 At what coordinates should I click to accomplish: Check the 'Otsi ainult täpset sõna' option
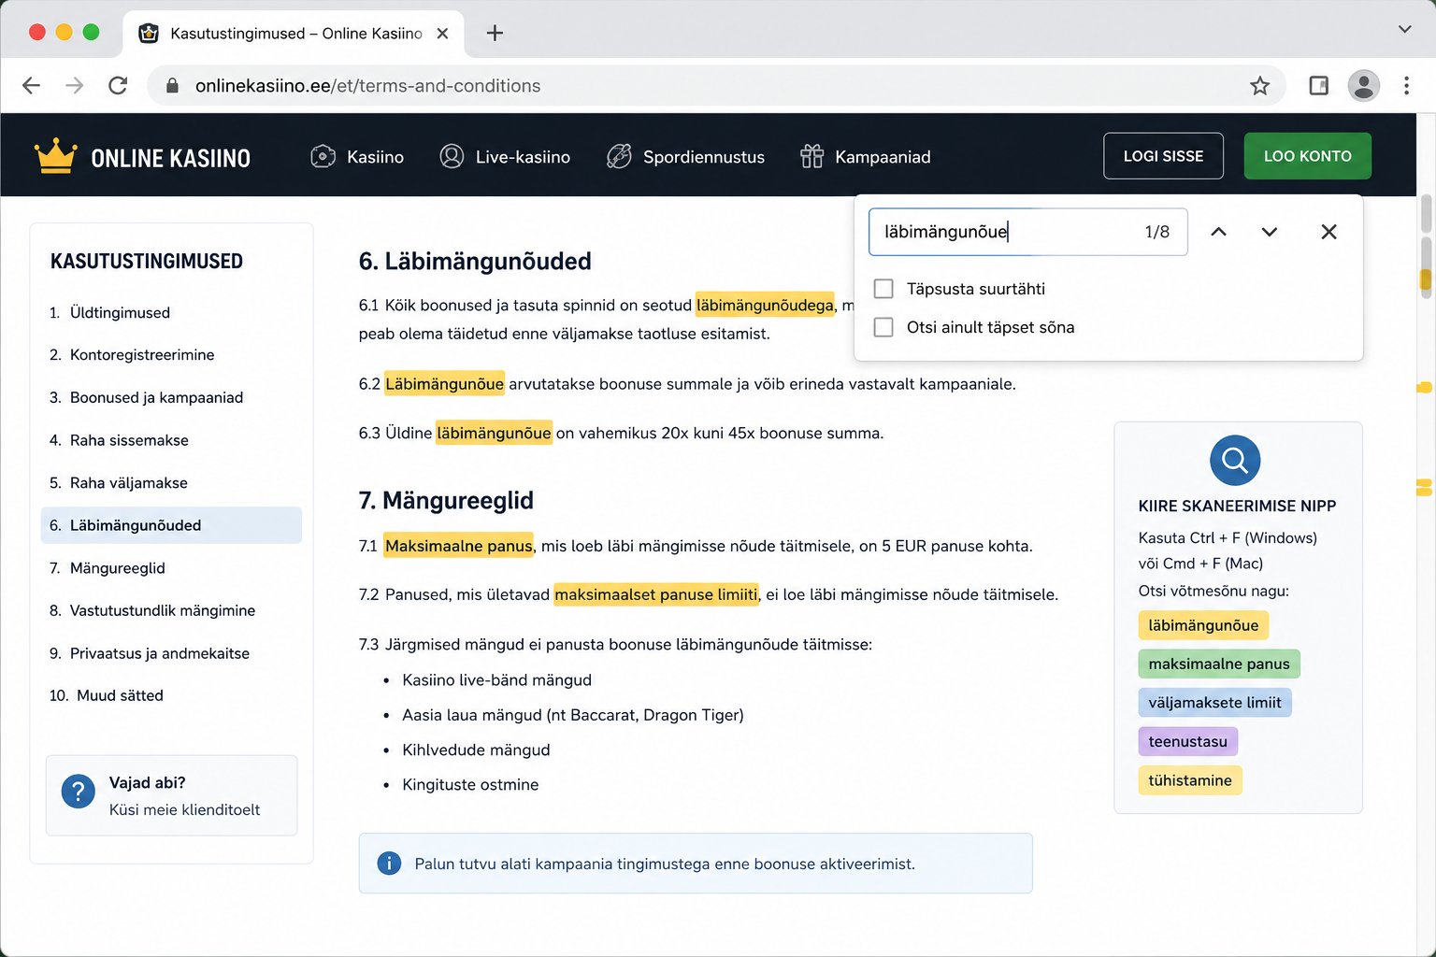[x=883, y=327]
